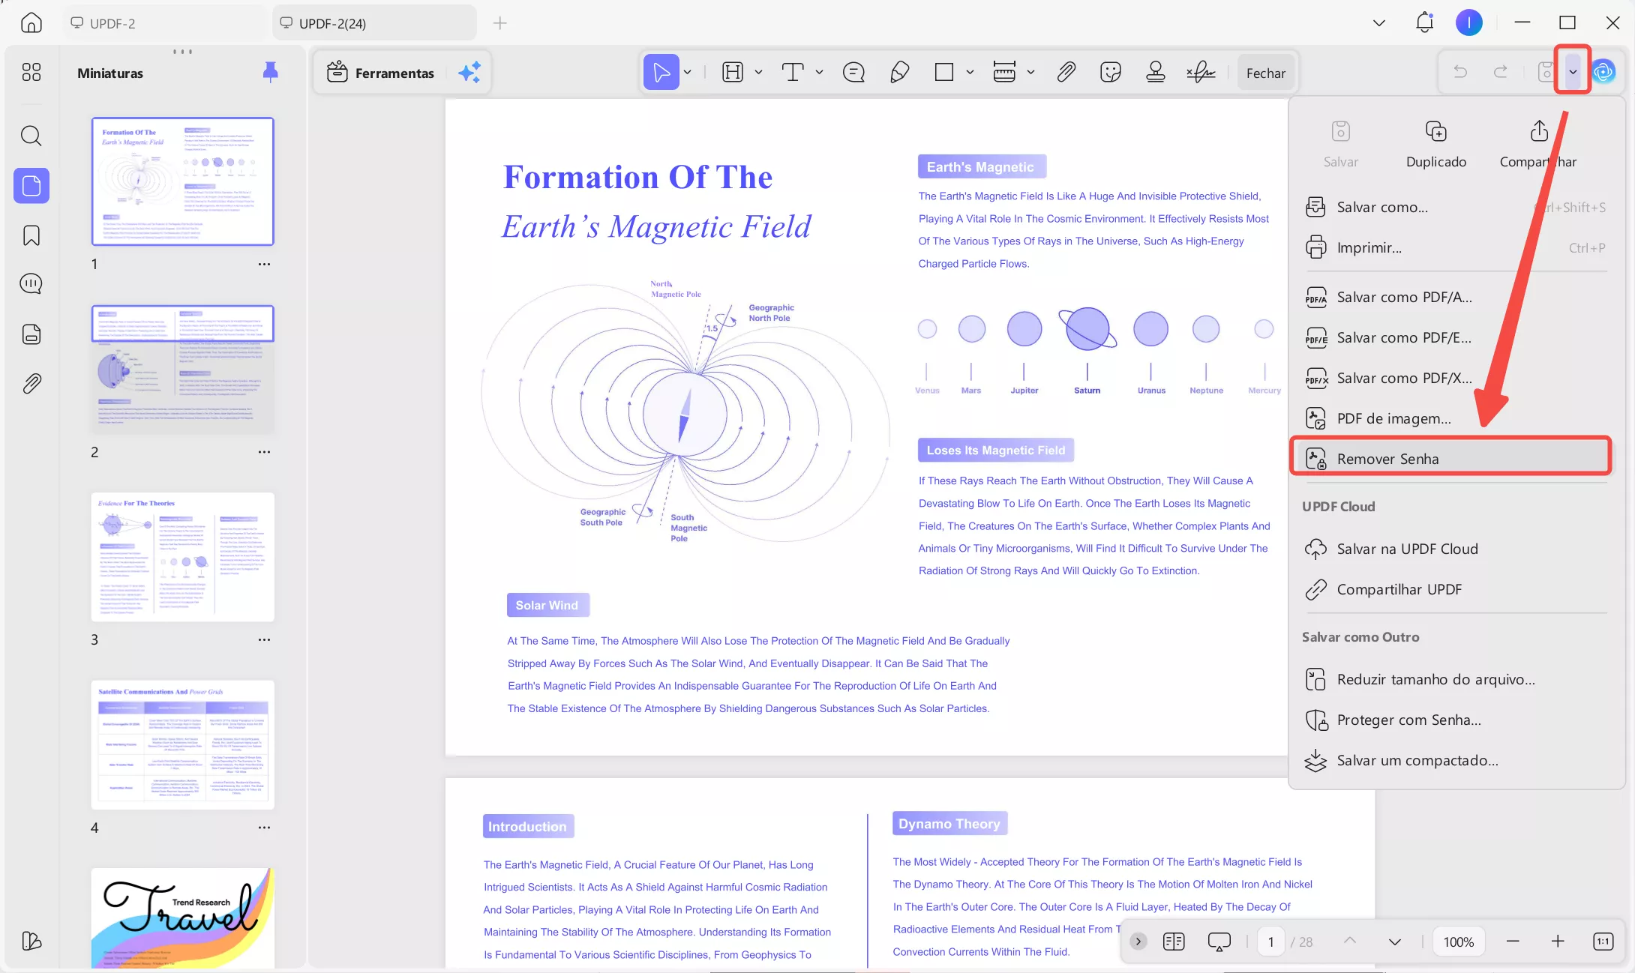Screen dimensions: 1635x973
Task: Click the zoom in plus button
Action: 1558,942
